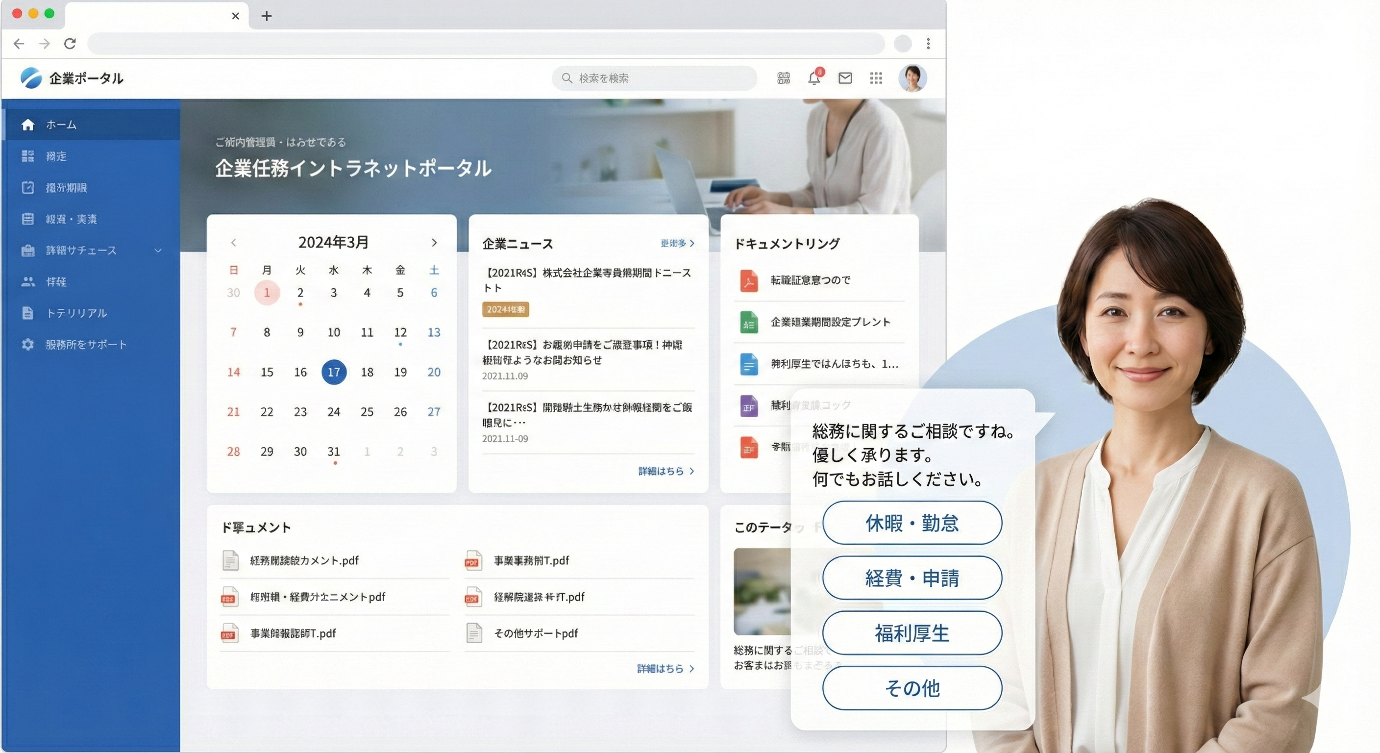
Task: Open the PDF icon for 転職証急意つので
Action: click(749, 281)
